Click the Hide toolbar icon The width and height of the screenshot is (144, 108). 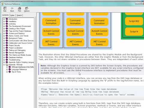pyautogui.click(x=5, y=9)
